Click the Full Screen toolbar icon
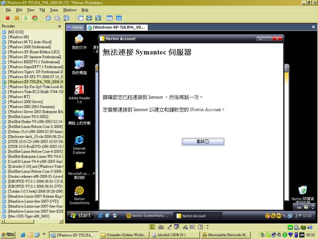318x239 pixels. click(x=89, y=18)
